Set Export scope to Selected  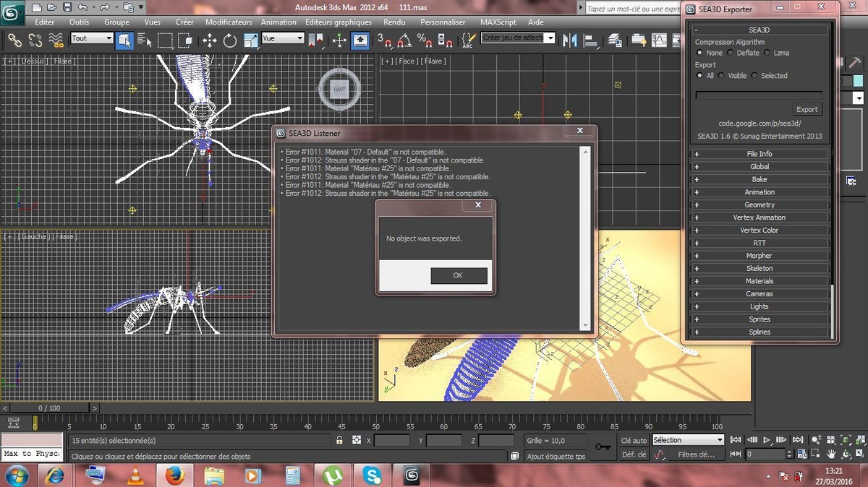(754, 76)
